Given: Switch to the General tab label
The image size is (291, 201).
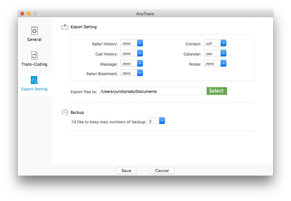Looking at the screenshot, I should click(x=34, y=40).
